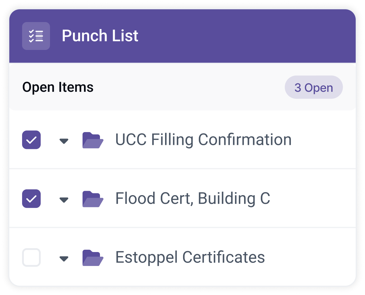
Task: Uncheck the UCC Filling Confirmation checkbox
Action: (31, 140)
